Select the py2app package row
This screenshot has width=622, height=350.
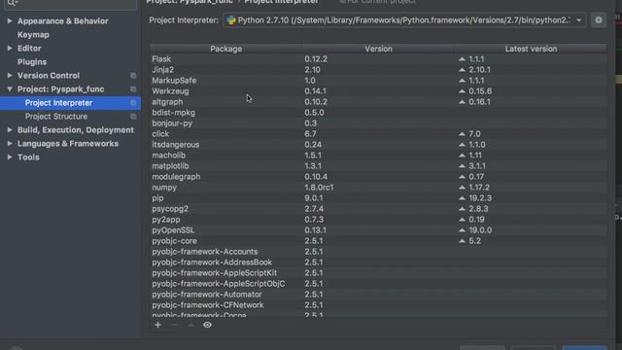[x=378, y=220]
